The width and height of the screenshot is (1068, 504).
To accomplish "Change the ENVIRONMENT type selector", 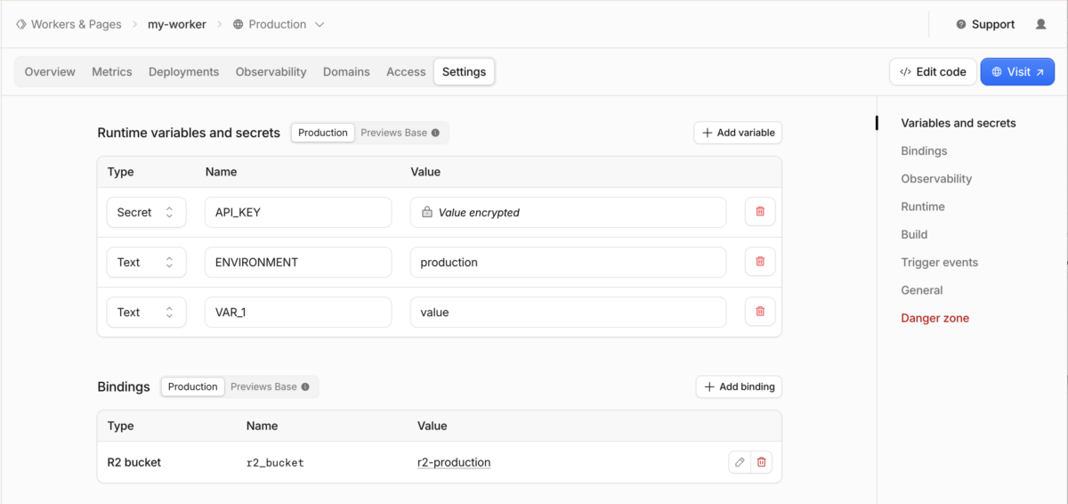I will pos(146,262).
